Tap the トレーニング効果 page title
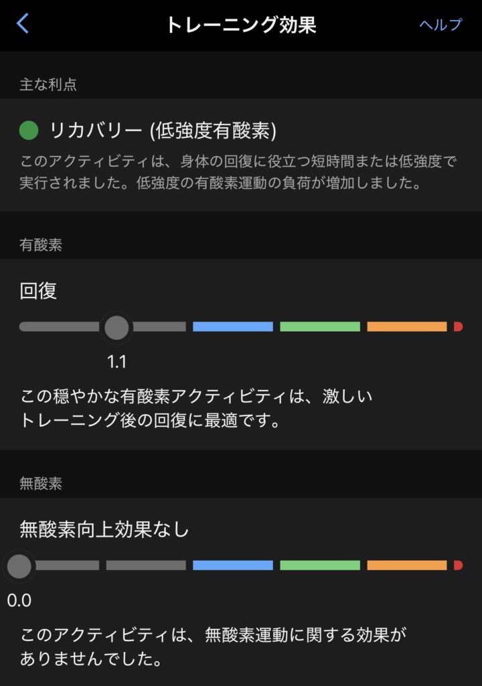The width and height of the screenshot is (482, 686). [241, 25]
